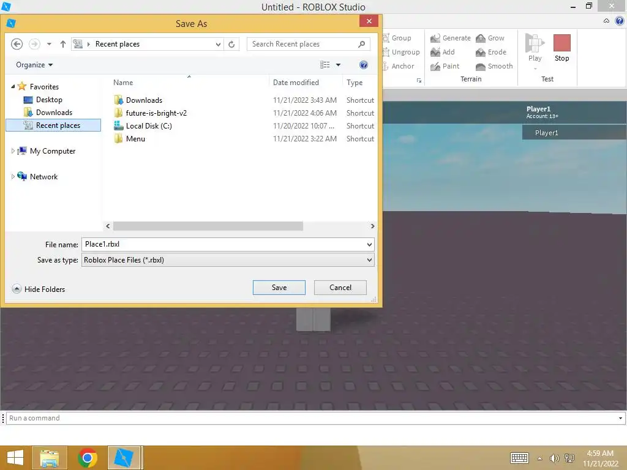Expand the Network tree node

13,177
